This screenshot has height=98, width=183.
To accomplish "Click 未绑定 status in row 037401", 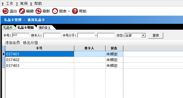I will click(114, 54).
